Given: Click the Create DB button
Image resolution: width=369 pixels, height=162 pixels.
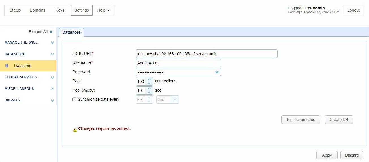Looking at the screenshot, I should tap(339, 120).
